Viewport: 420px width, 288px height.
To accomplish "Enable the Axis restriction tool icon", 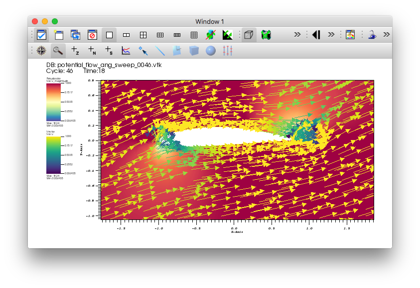I will tap(227, 51).
